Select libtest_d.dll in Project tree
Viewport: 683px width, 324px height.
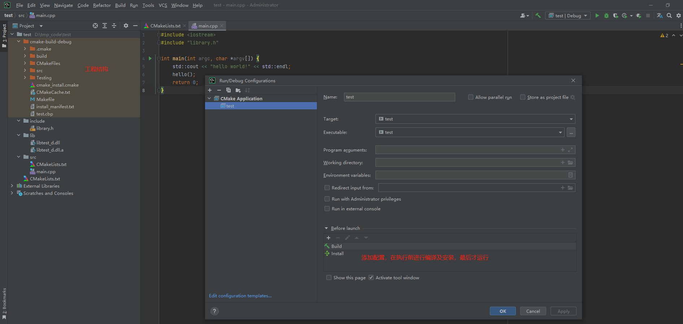pos(48,143)
